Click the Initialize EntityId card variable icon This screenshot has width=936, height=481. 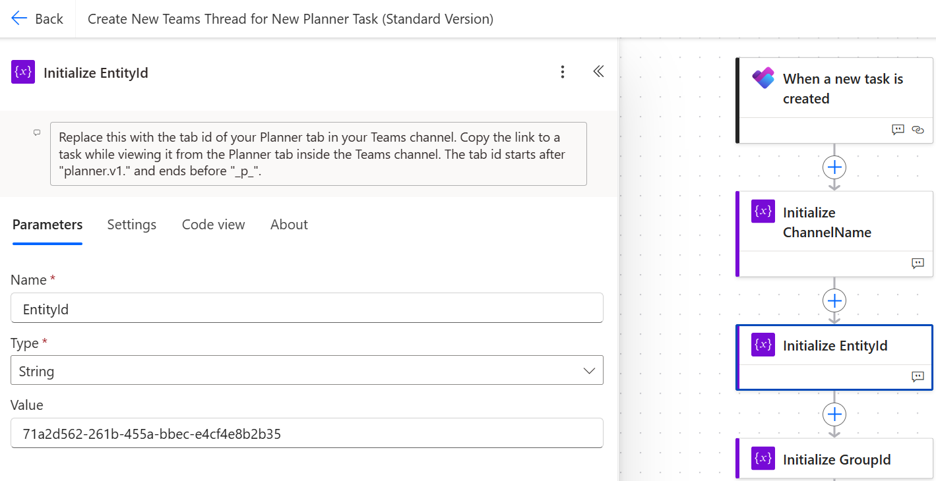(x=763, y=345)
